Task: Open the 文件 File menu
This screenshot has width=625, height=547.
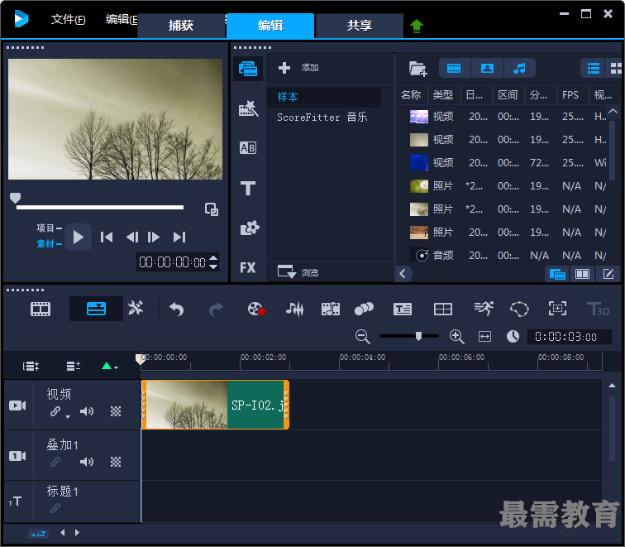Action: pos(68,19)
